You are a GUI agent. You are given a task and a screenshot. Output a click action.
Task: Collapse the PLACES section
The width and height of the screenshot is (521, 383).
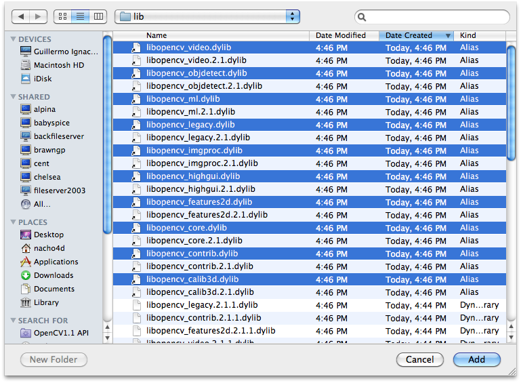(x=14, y=222)
